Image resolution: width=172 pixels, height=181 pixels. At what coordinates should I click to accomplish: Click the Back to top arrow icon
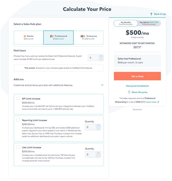click(151, 14)
